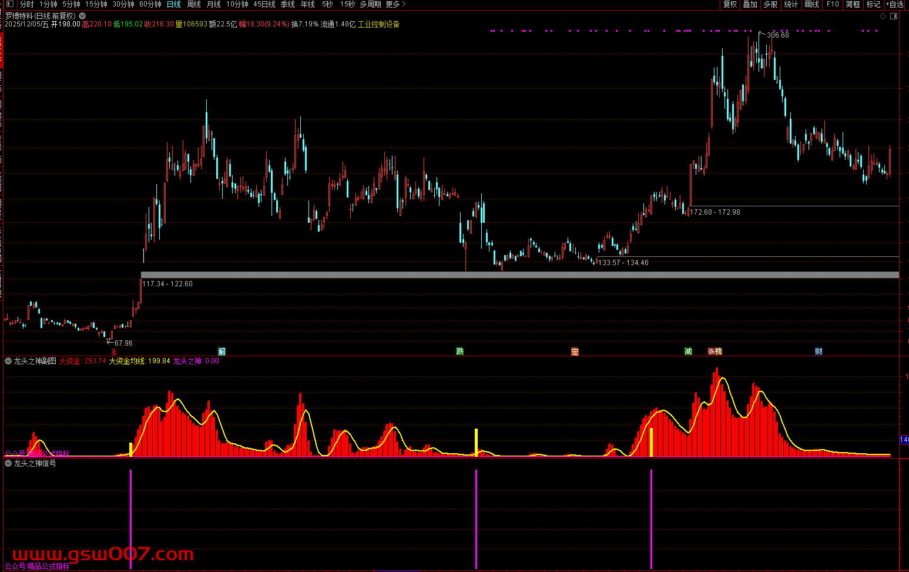The width and height of the screenshot is (909, 572).
Task: Click the 跌 event marker icon
Action: click(460, 352)
